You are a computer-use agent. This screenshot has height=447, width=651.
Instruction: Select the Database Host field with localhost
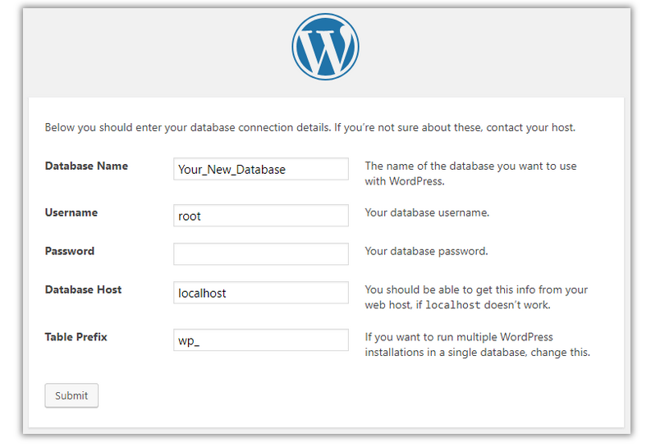tap(261, 293)
